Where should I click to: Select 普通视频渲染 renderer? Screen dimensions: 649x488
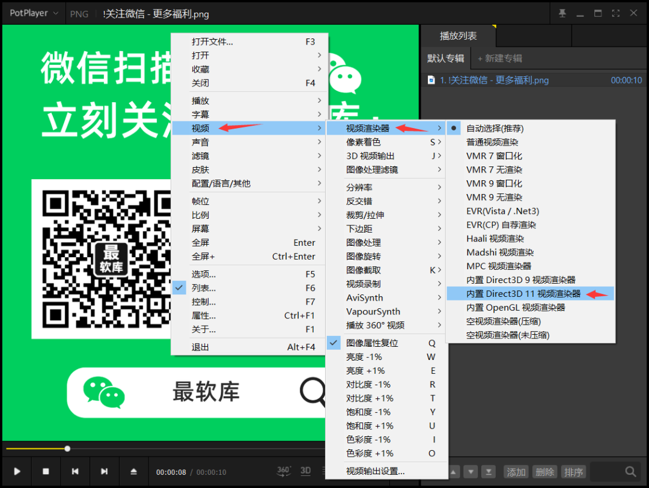click(531, 142)
